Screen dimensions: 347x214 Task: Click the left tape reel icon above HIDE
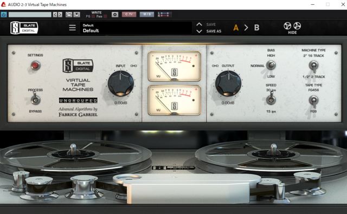287,26
